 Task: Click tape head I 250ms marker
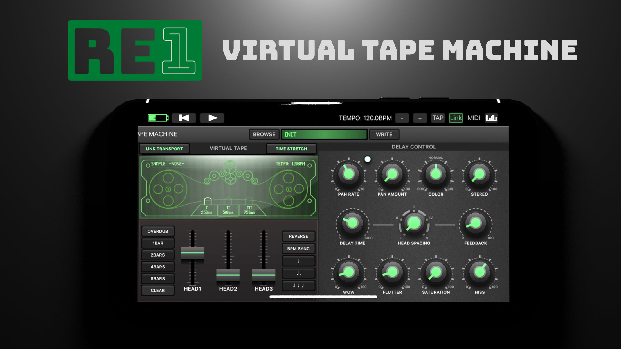207,210
